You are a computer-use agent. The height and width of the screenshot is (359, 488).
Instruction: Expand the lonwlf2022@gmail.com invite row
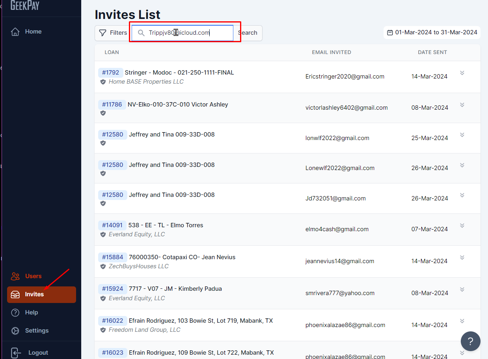coord(462,135)
